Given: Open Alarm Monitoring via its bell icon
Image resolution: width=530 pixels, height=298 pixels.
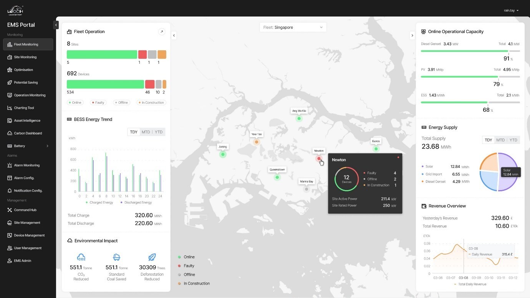Looking at the screenshot, I should pos(10,165).
